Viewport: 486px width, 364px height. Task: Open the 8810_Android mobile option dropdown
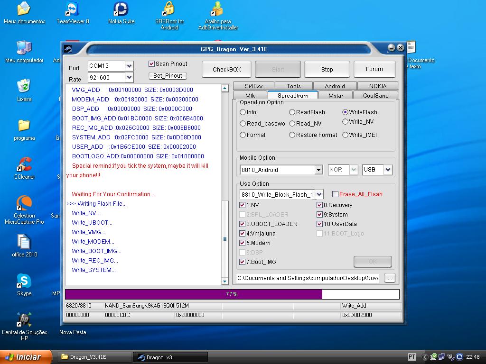[x=318, y=170]
